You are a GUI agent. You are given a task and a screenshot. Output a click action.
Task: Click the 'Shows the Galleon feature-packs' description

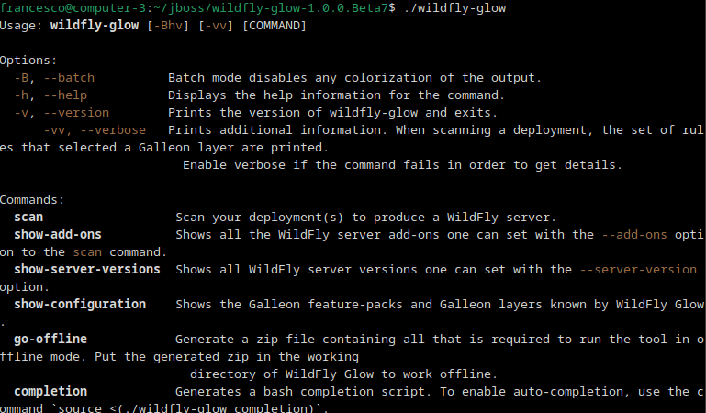[440, 305]
